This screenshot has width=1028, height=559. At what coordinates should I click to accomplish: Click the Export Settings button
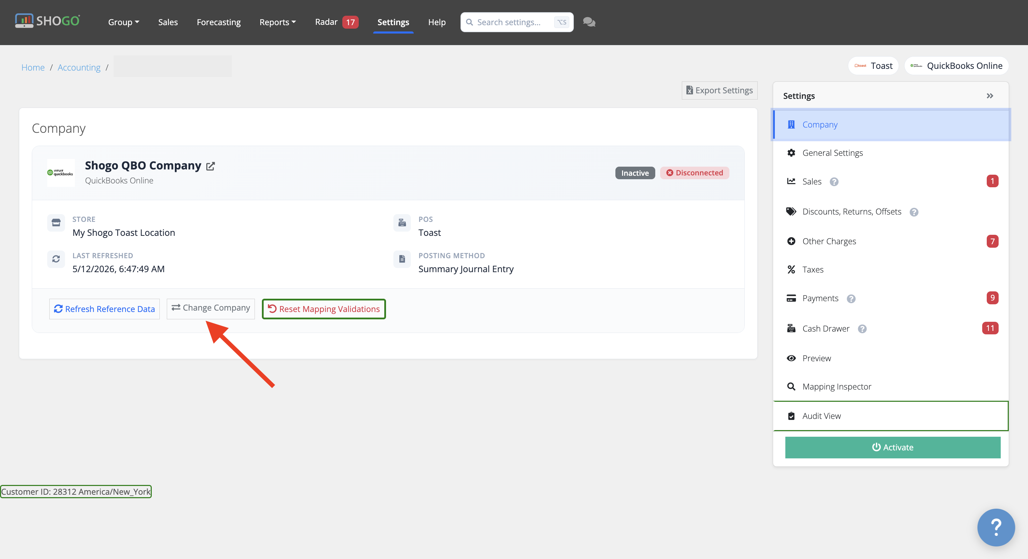pyautogui.click(x=720, y=90)
